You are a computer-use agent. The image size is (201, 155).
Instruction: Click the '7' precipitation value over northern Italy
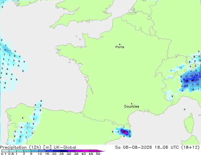pos(193,85)
